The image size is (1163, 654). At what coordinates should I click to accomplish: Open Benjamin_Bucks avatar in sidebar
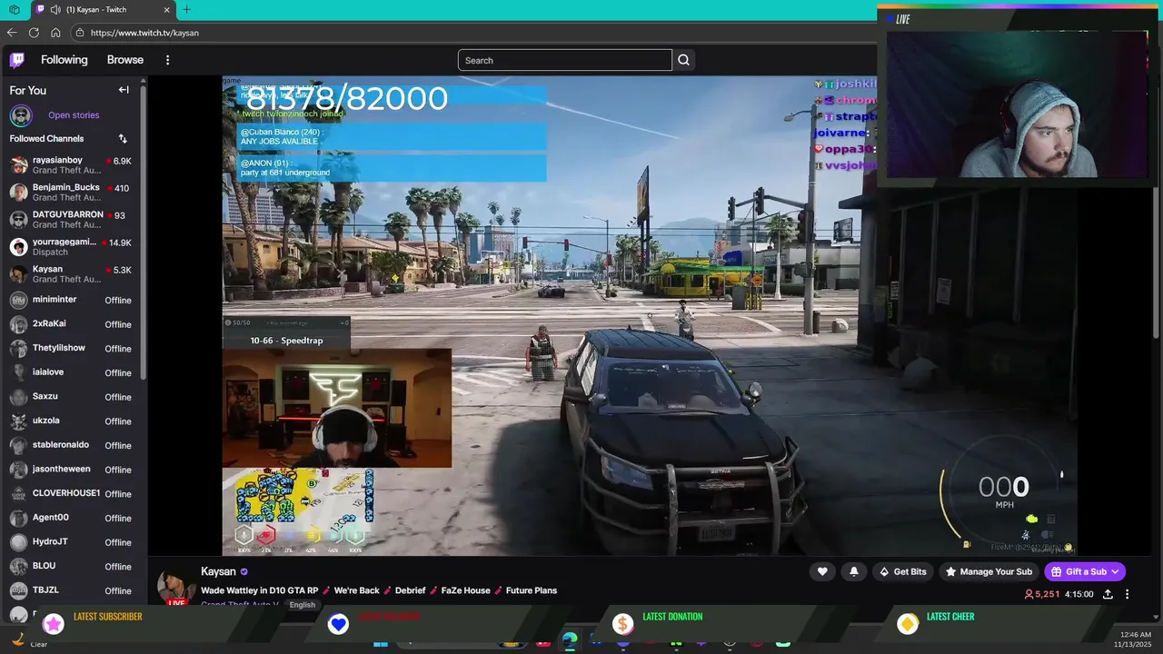click(x=18, y=193)
